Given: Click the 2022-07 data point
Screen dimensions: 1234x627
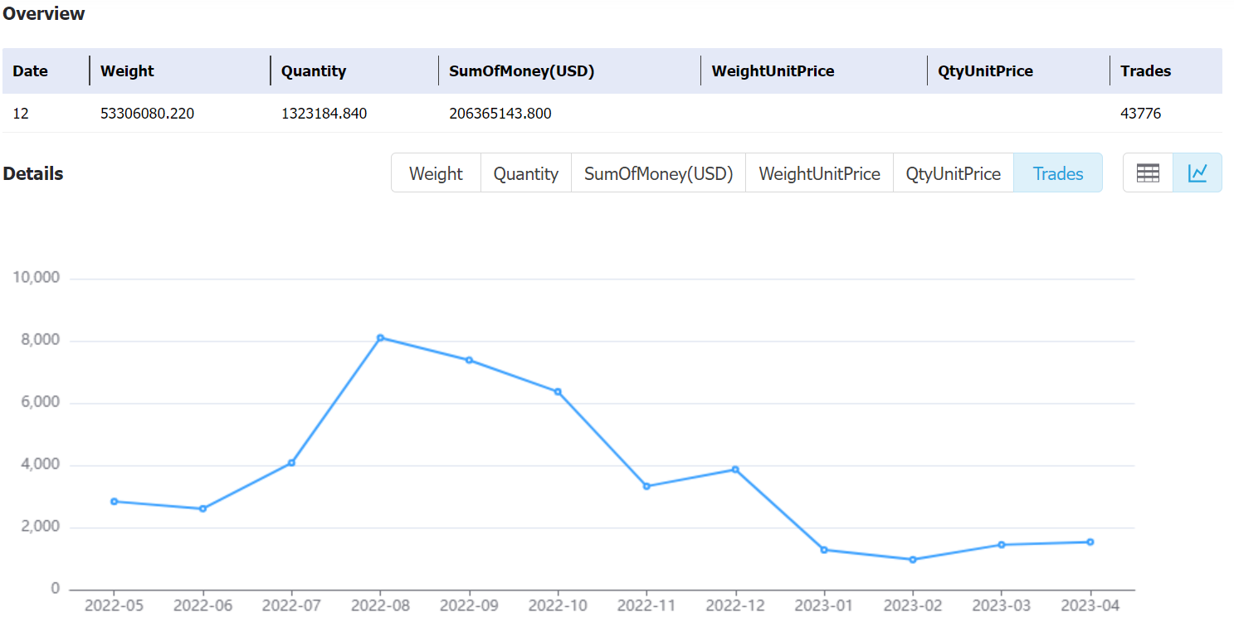Looking at the screenshot, I should (x=291, y=463).
